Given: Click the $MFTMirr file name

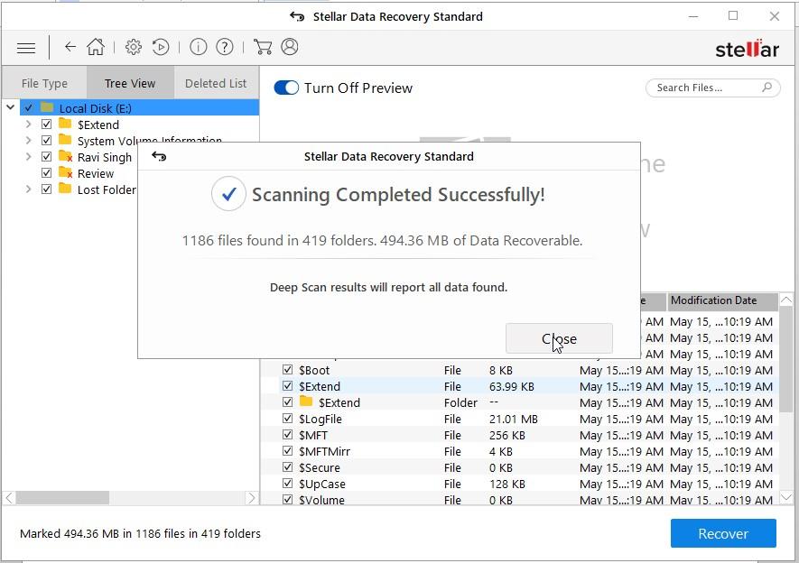Looking at the screenshot, I should coord(325,451).
